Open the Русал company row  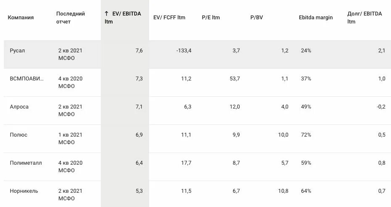pos(18,51)
